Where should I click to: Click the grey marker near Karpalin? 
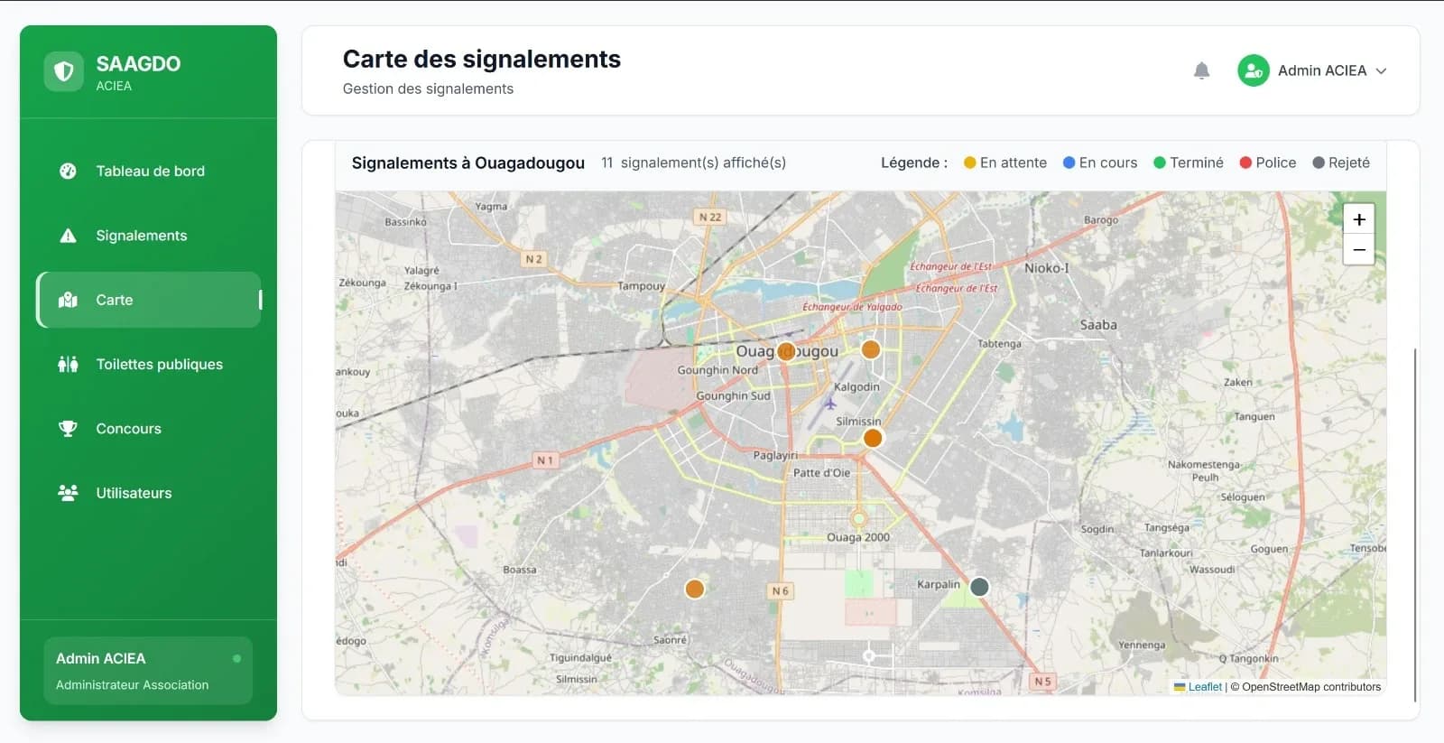click(979, 587)
